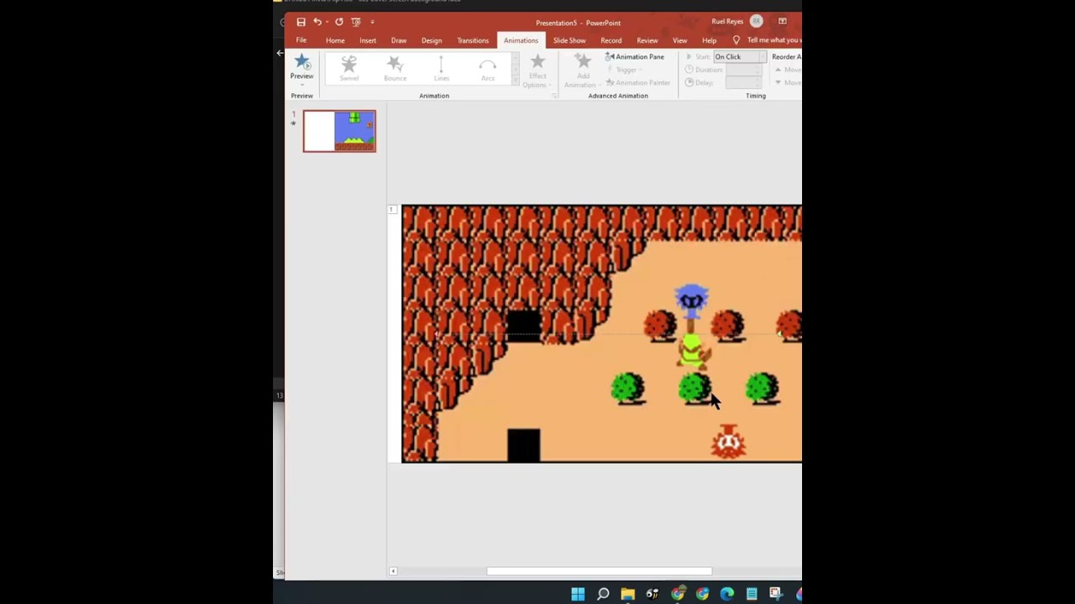This screenshot has height=604, width=1075.
Task: Switch to the View tab
Action: pos(679,40)
